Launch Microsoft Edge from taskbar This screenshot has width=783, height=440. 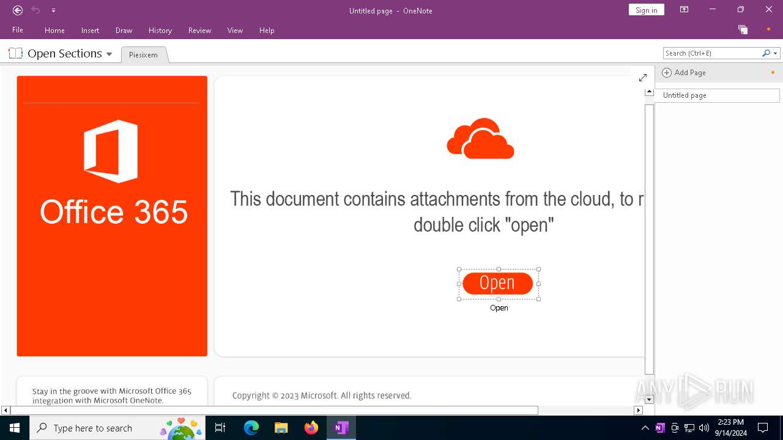coord(251,428)
